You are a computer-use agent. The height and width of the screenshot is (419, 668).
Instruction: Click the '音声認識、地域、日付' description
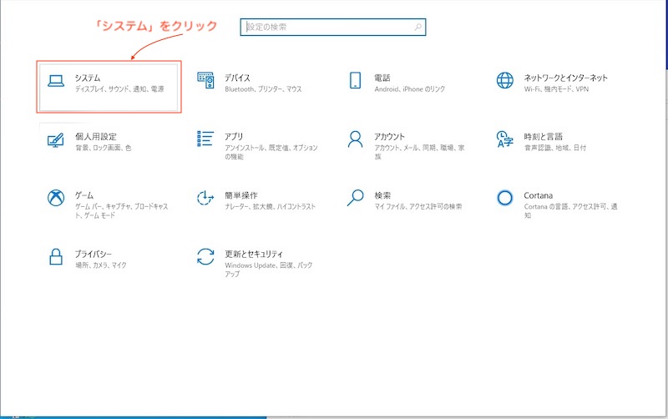(554, 148)
